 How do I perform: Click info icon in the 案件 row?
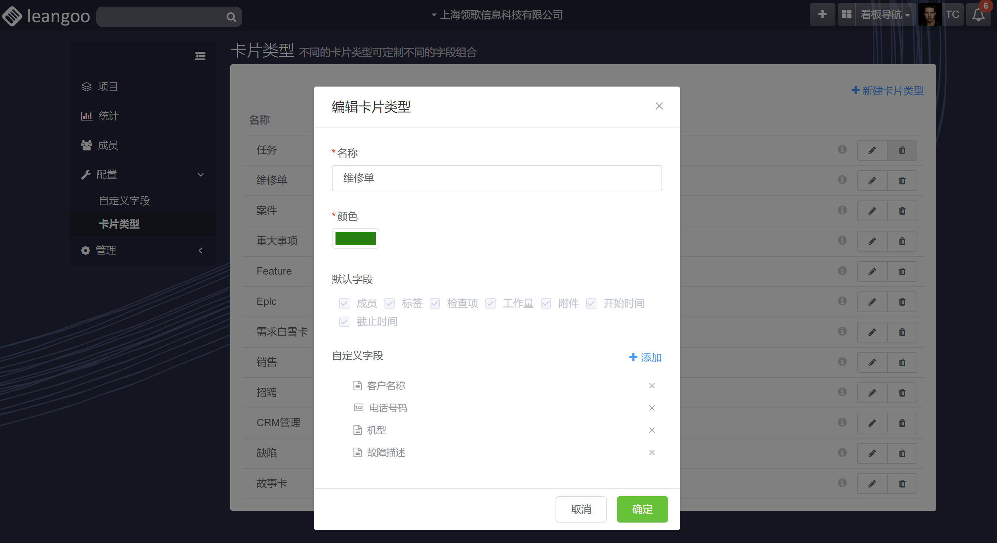click(842, 210)
